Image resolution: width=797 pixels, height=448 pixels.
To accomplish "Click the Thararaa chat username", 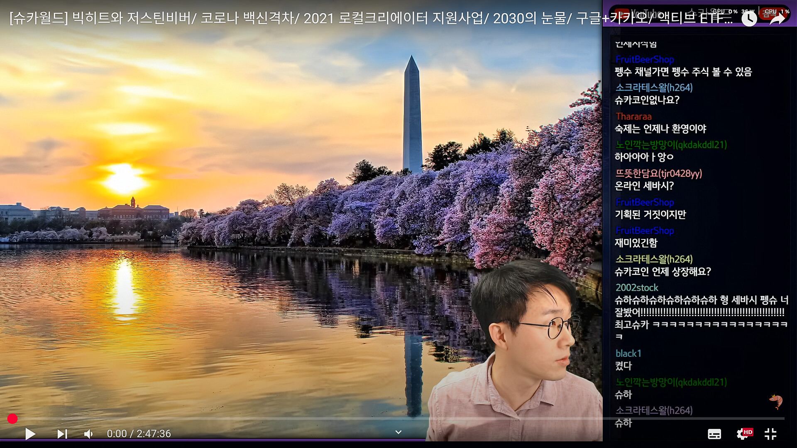I will point(633,117).
